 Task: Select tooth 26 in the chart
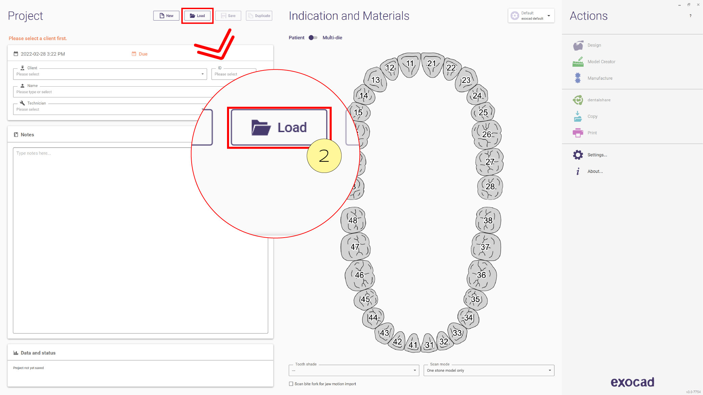pos(486,134)
